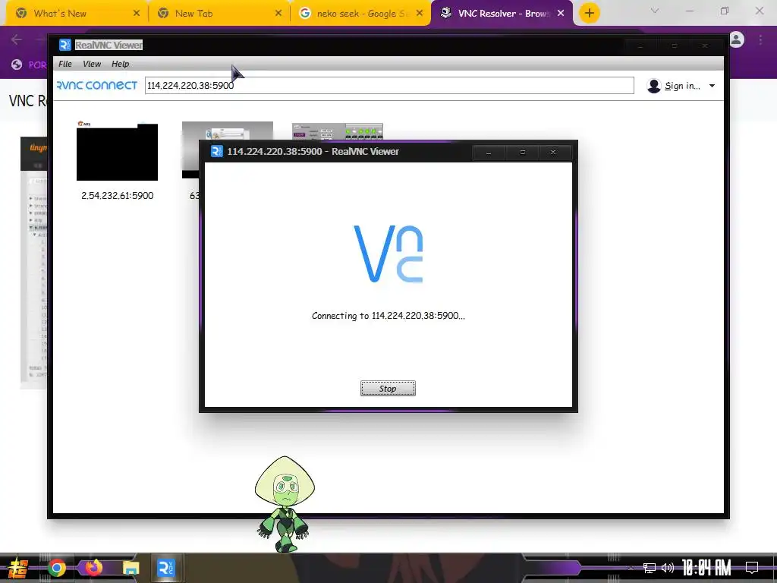Click the volume icon in system tray
The width and height of the screenshot is (777, 583).
click(x=668, y=568)
